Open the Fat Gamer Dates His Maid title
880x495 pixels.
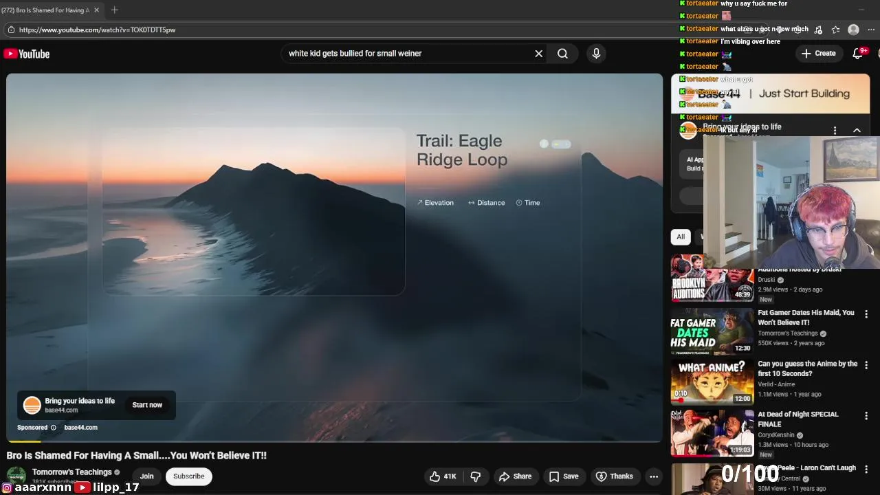[806, 318]
